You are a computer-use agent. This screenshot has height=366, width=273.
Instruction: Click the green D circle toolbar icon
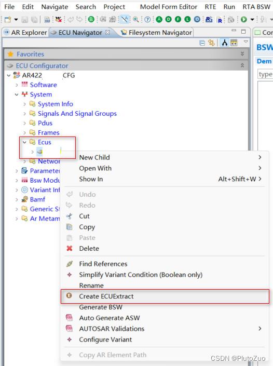[x=168, y=19]
